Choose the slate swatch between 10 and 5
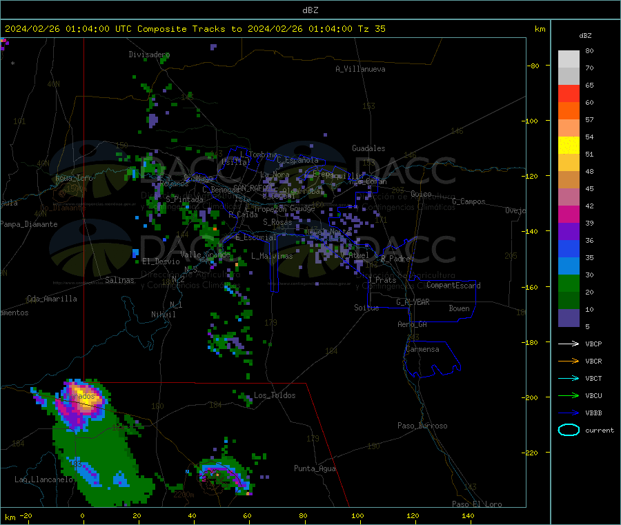 point(569,318)
